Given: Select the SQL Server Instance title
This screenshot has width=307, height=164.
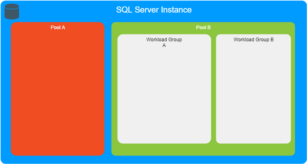Looking at the screenshot, I should pyautogui.click(x=153, y=10).
